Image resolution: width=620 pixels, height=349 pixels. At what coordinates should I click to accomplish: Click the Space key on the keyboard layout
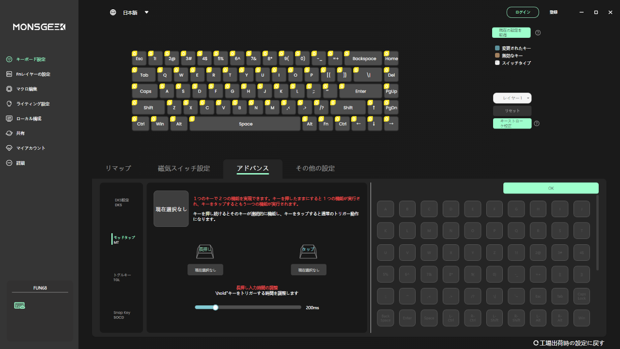click(x=245, y=124)
